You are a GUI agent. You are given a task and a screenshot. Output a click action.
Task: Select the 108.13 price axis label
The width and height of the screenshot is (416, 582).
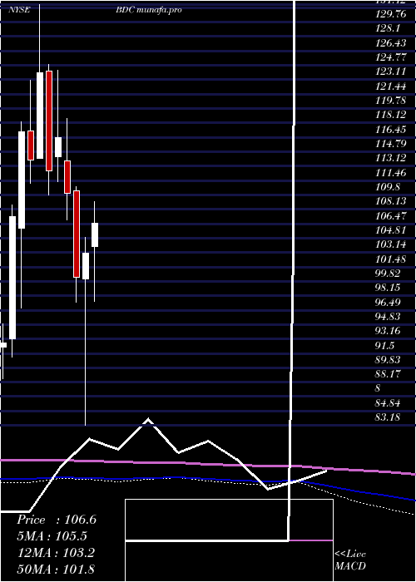[x=390, y=201]
